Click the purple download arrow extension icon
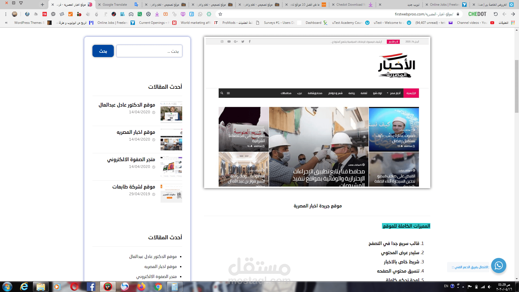 (157, 14)
